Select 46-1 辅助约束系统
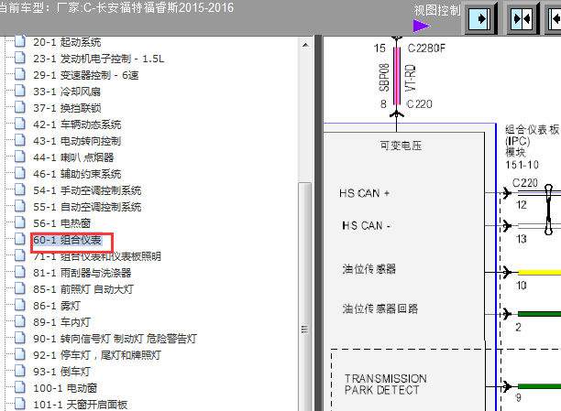 (x=77, y=174)
